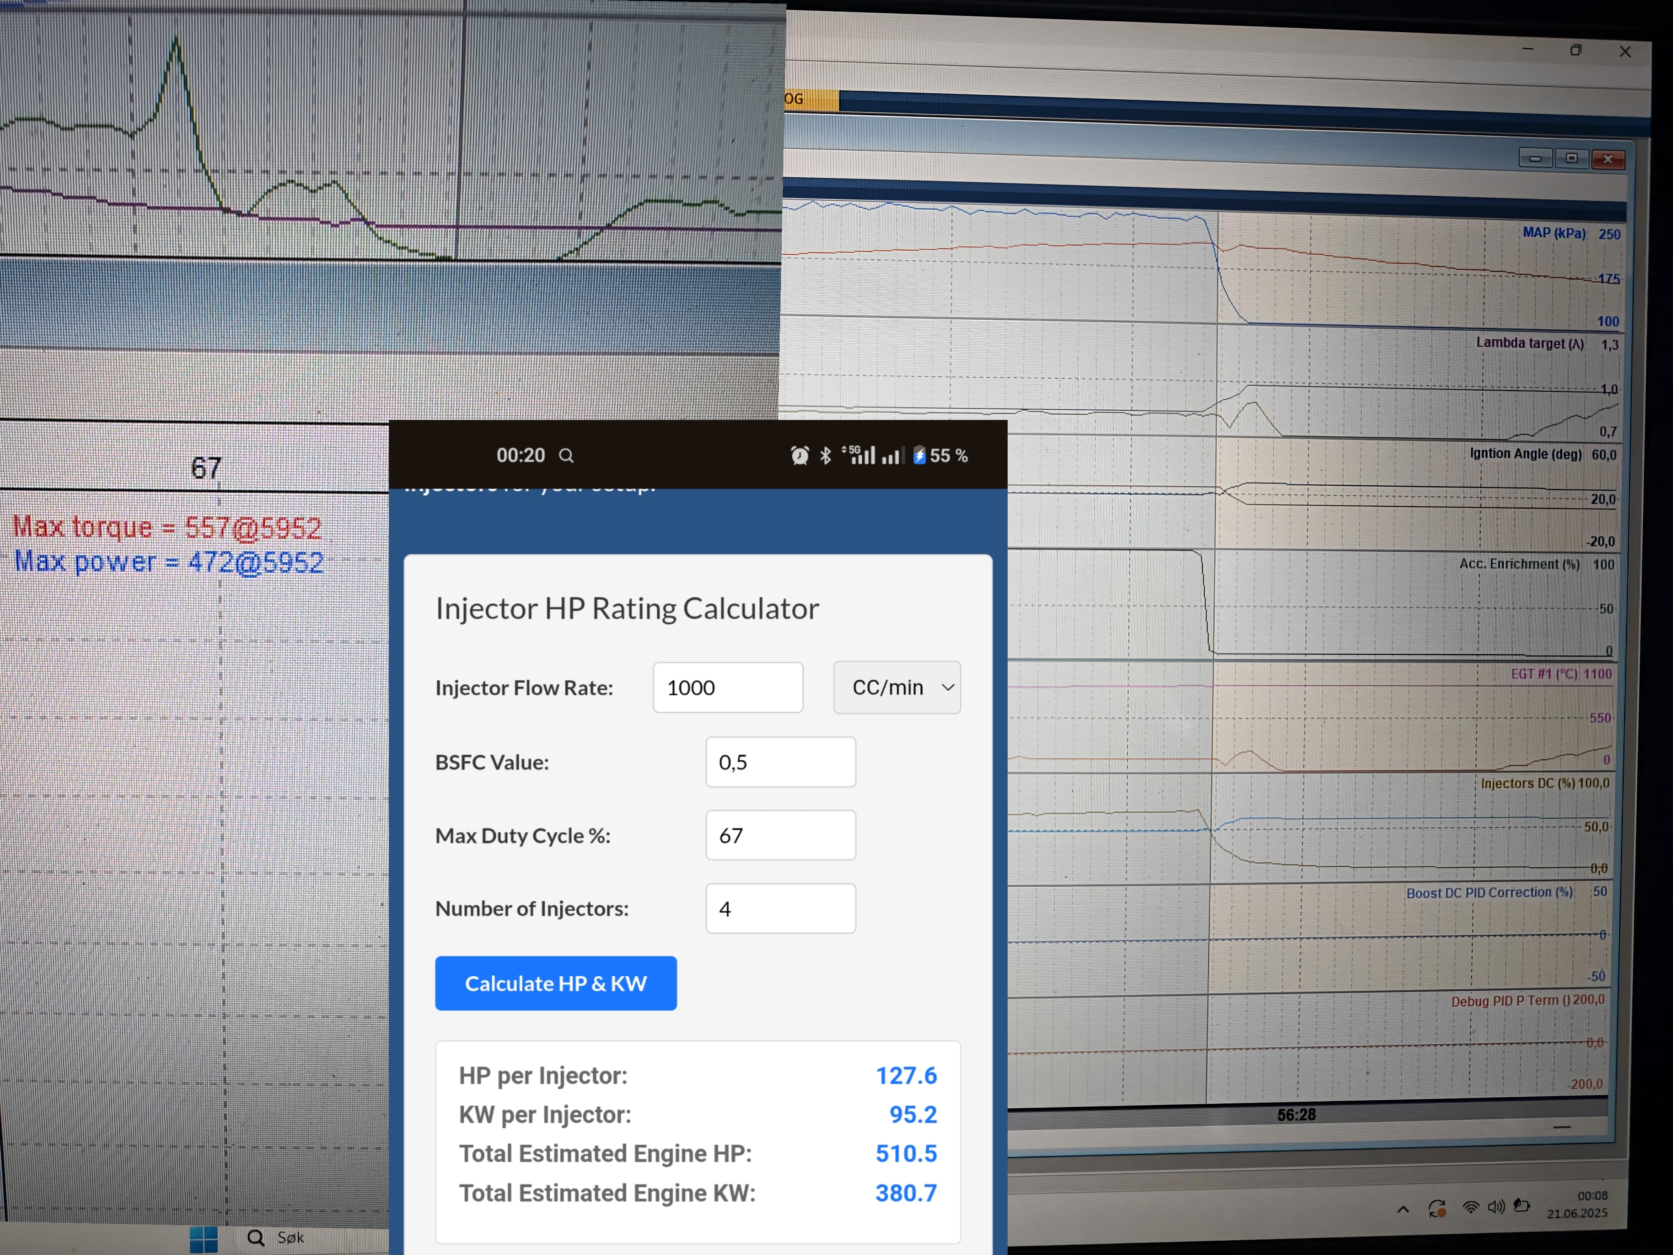This screenshot has width=1673, height=1255.
Task: Click Max power = 472@5952 text in dyno
Action: pos(169,562)
